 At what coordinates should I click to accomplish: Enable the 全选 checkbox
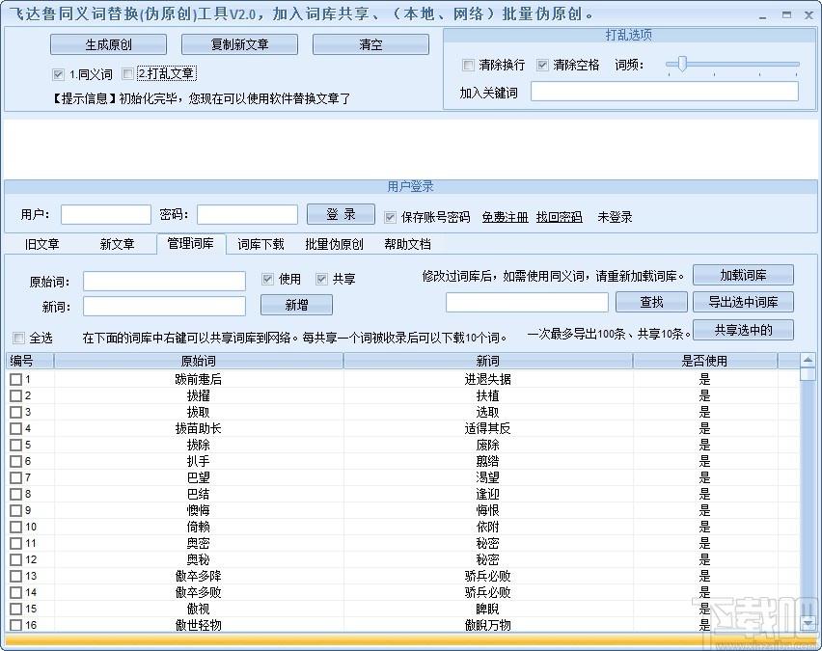[19, 339]
